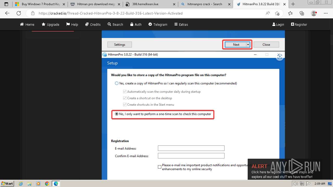Open the Edge tab actions menu
This screenshot has width=333, height=187.
click(x=6, y=4)
